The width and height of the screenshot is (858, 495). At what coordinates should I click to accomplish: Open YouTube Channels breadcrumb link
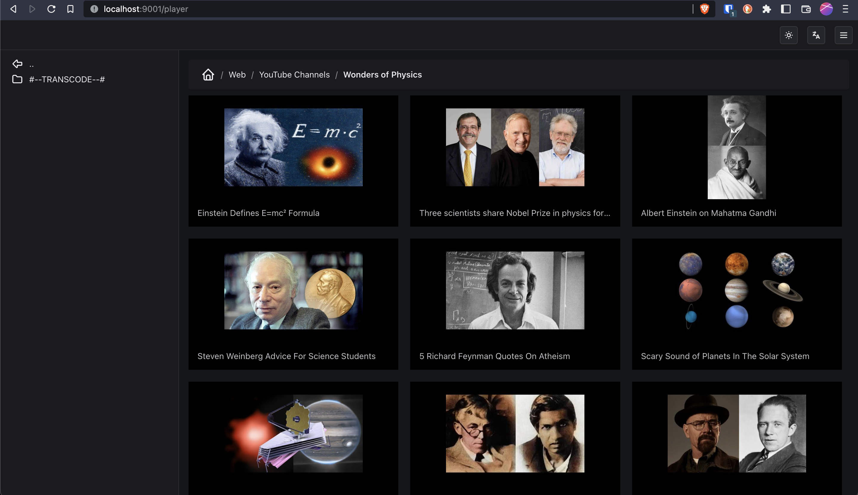point(294,75)
